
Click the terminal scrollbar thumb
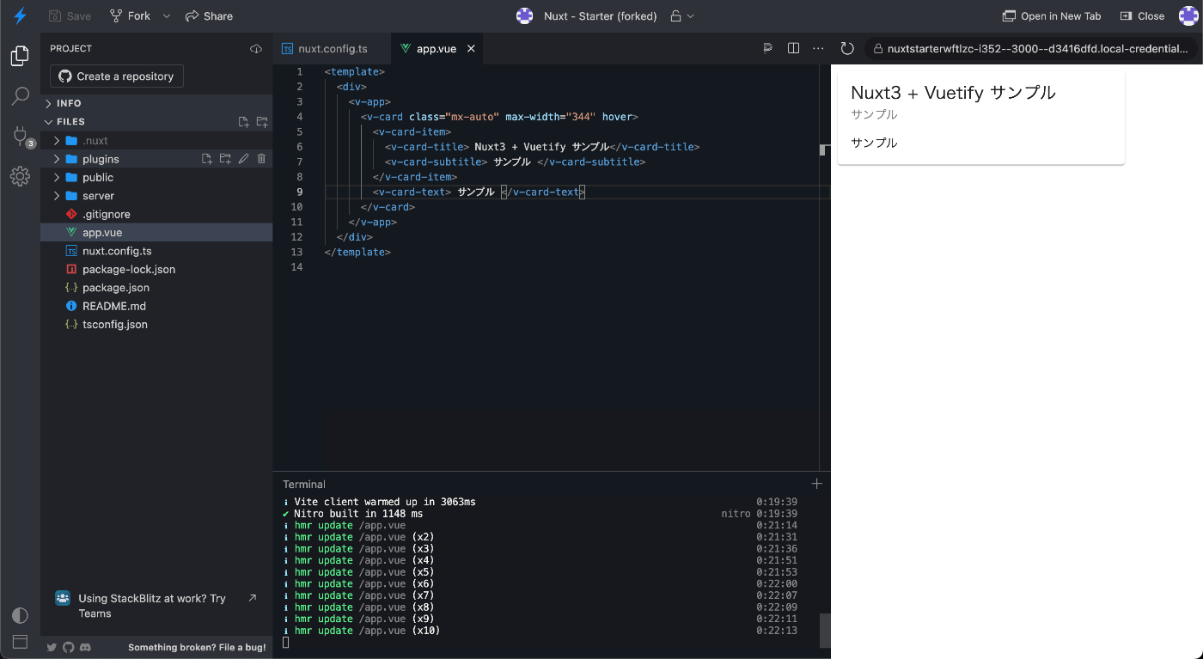(825, 631)
